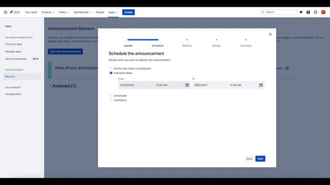Go to Your work
This screenshot has height=185, width=330.
coord(31,12)
